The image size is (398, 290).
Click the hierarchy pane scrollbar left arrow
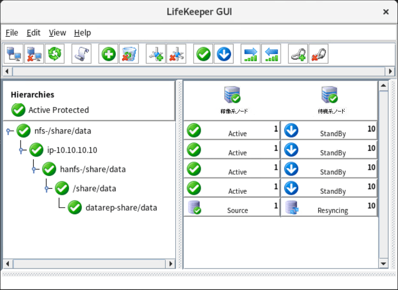click(x=8, y=263)
